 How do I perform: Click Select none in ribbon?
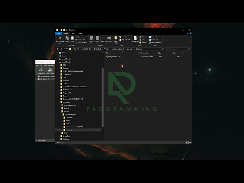pos(154,40)
